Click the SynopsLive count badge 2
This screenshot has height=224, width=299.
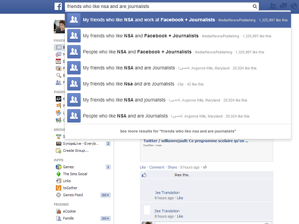(x=108, y=144)
